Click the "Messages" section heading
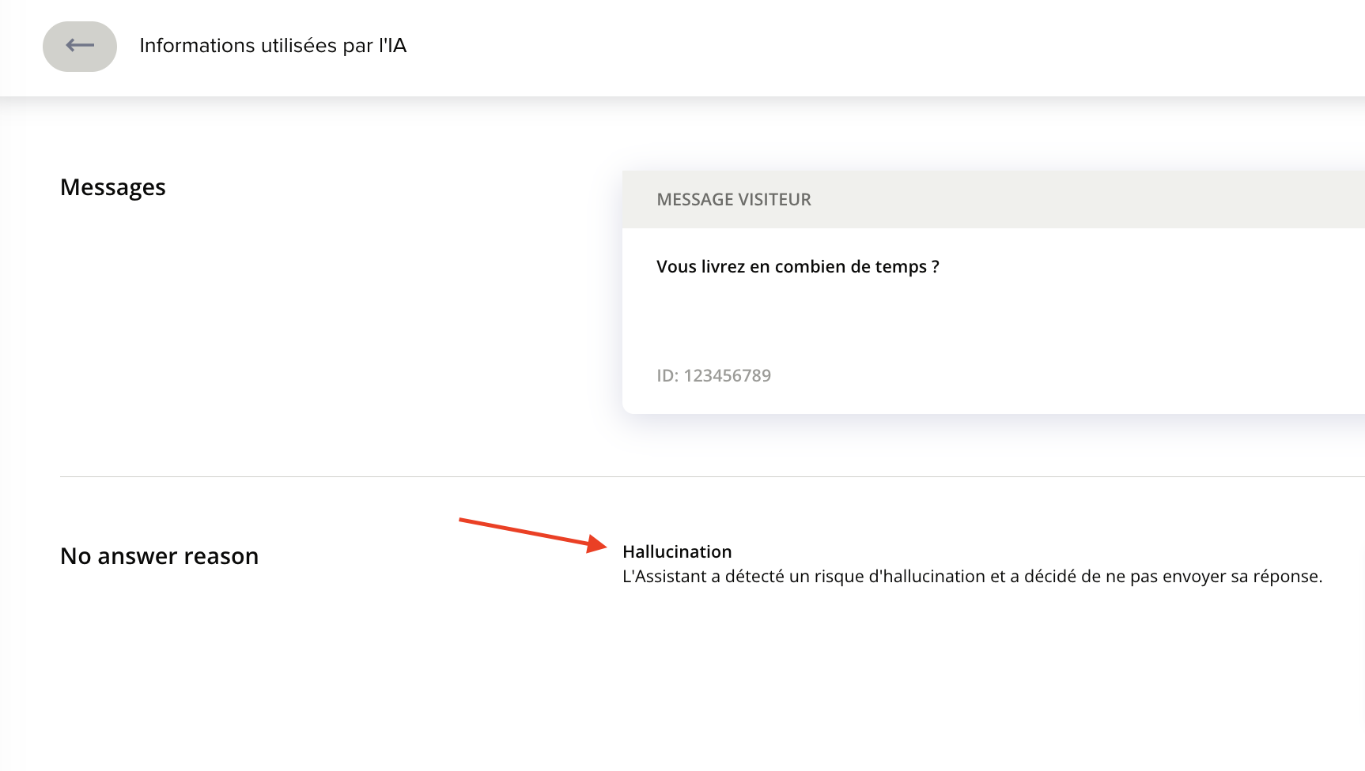This screenshot has height=771, width=1365. pyautogui.click(x=113, y=187)
